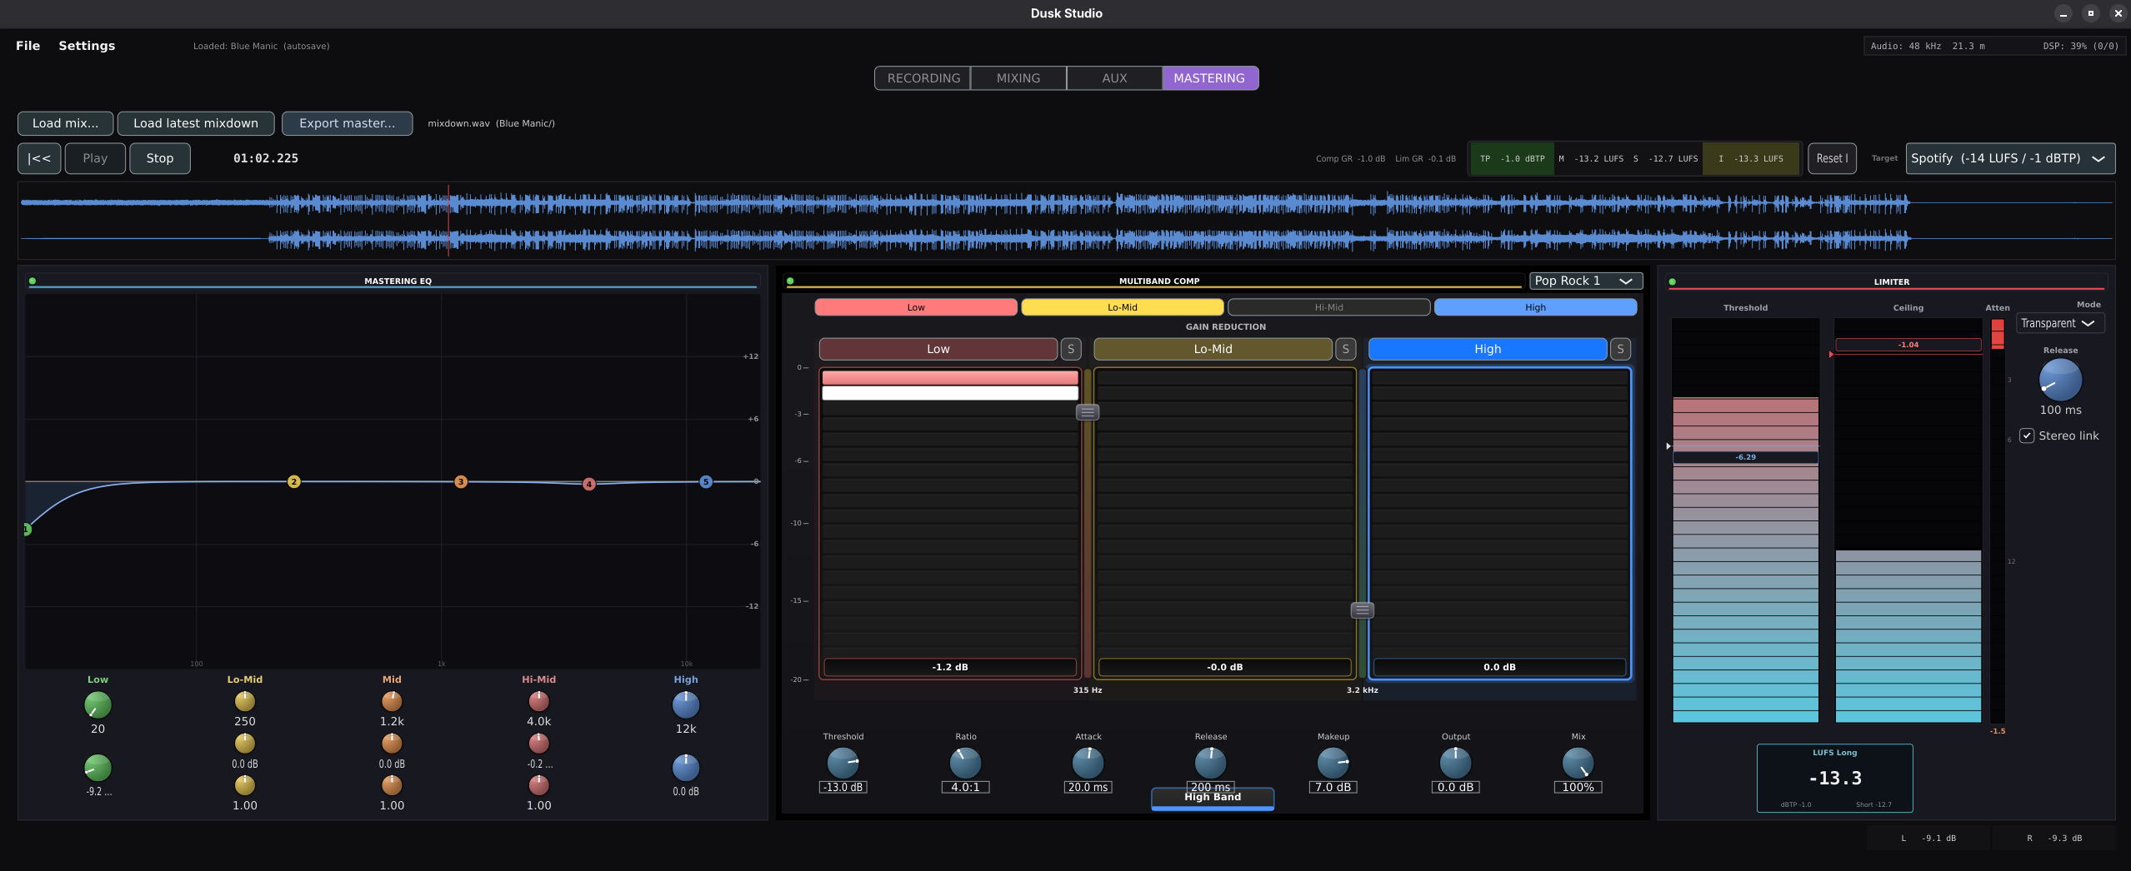Image resolution: width=2131 pixels, height=871 pixels.
Task: Click the yellow Lo-Mid band toggle
Action: point(1123,307)
